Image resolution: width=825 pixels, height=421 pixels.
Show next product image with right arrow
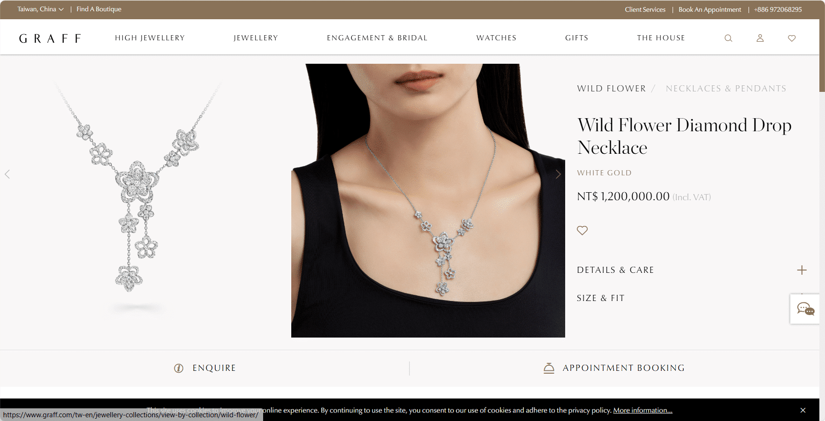tap(558, 174)
